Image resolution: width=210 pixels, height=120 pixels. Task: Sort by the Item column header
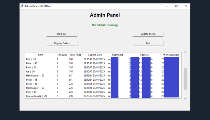[x=40, y=55]
